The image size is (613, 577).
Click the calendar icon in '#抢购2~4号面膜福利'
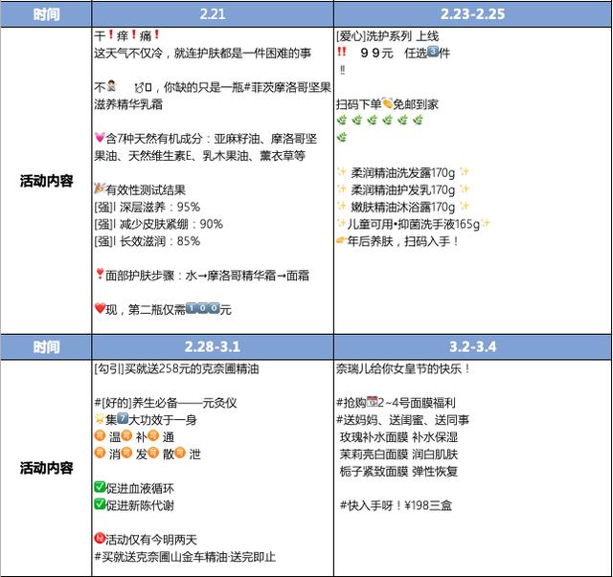373,402
